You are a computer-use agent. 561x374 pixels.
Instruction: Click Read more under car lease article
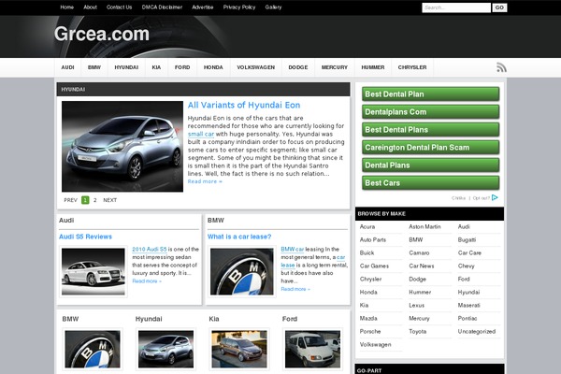point(295,289)
